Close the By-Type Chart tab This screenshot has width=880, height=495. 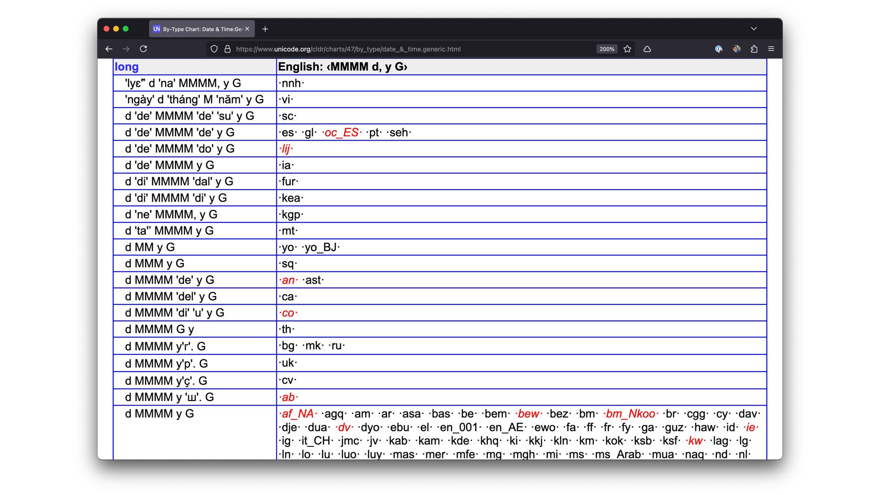247,29
